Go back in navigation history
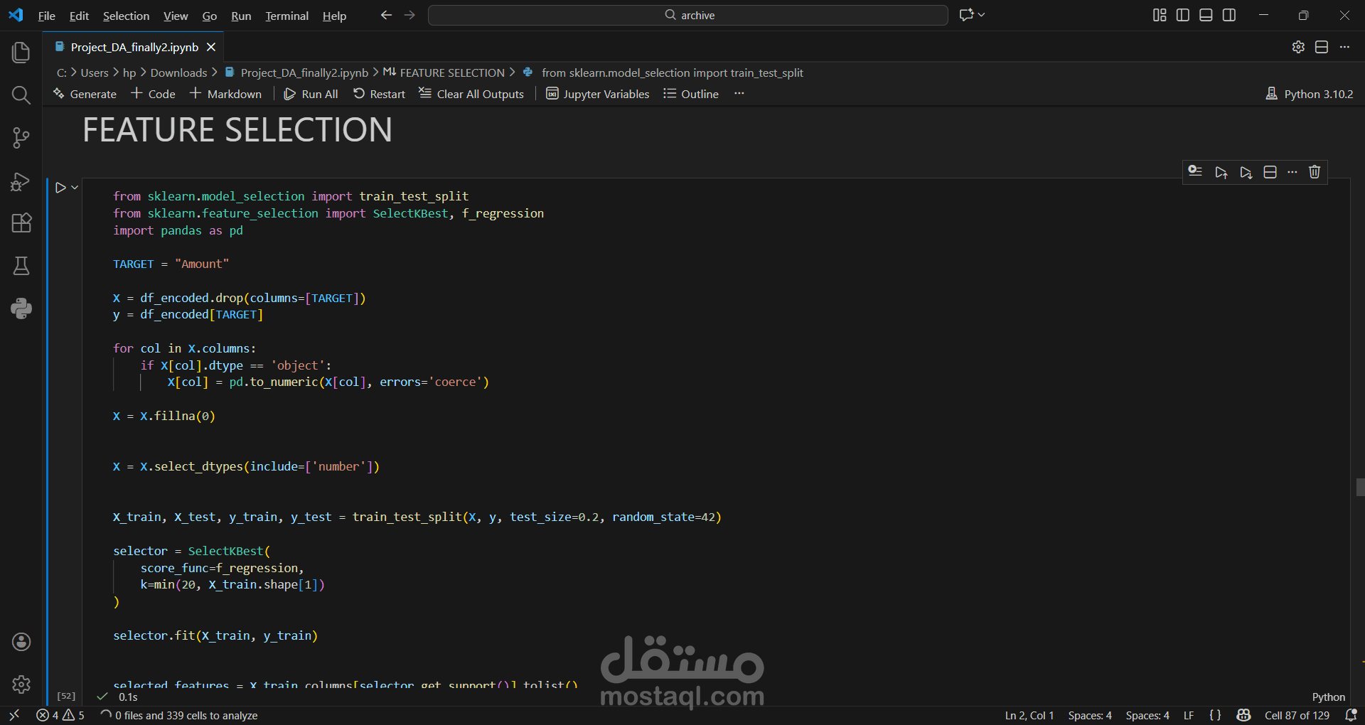This screenshot has height=725, width=1365. click(386, 15)
